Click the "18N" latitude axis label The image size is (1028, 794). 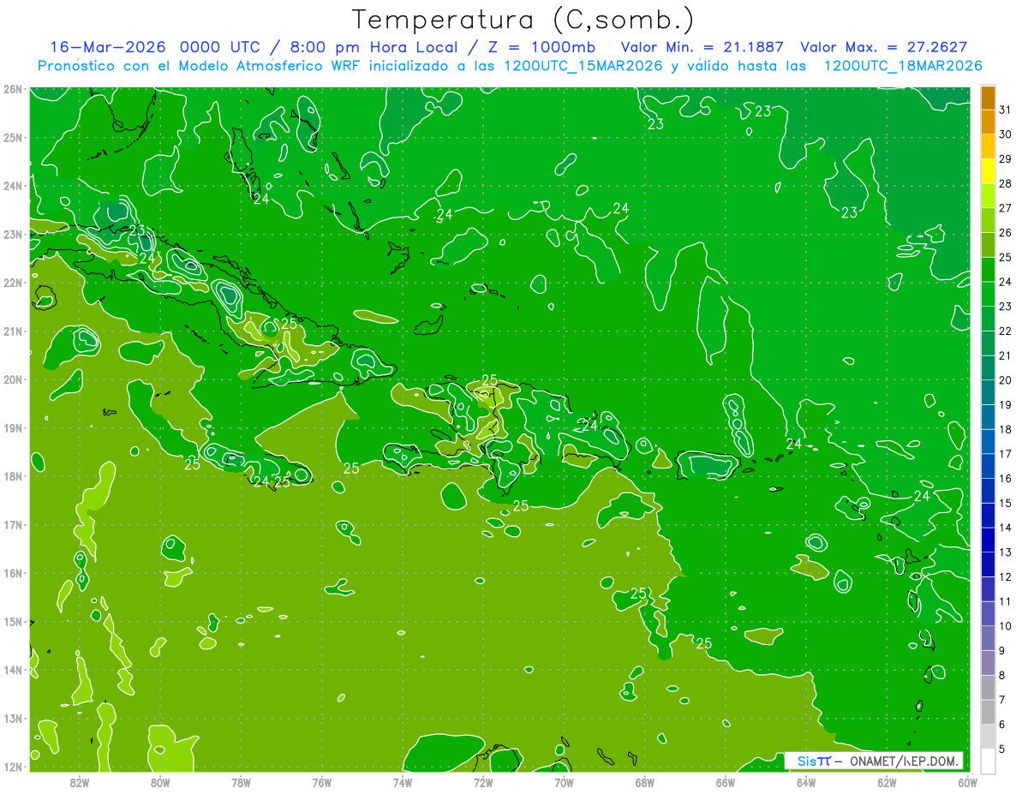pos(12,476)
